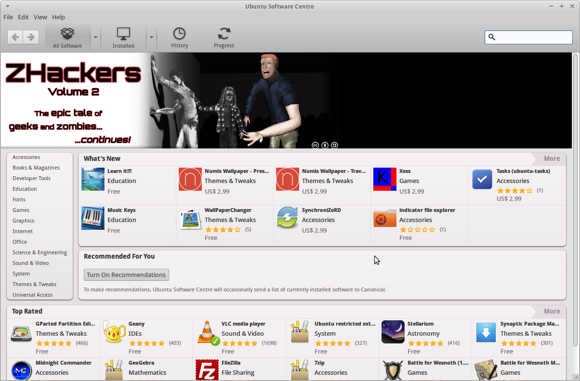Click the Stellarium app title text
Image resolution: width=580 pixels, height=381 pixels.
tap(421, 324)
